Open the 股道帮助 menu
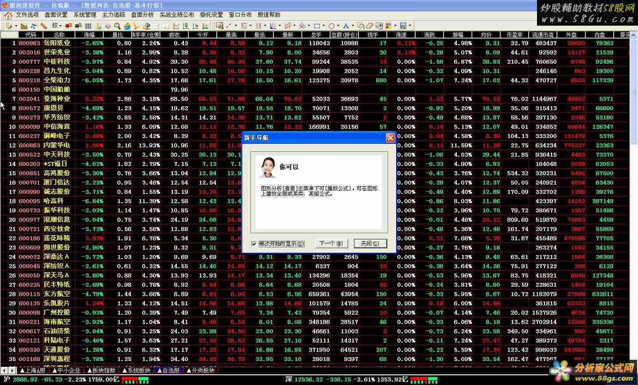The height and width of the screenshot is (385, 638). pos(269,15)
